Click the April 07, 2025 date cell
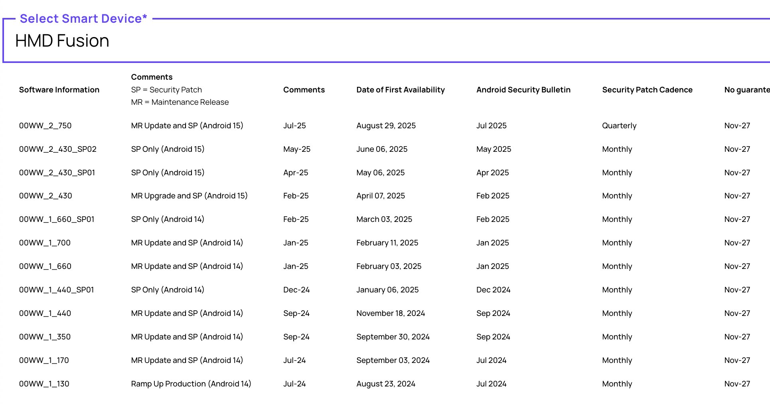Image resolution: width=770 pixels, height=404 pixels. [x=381, y=196]
